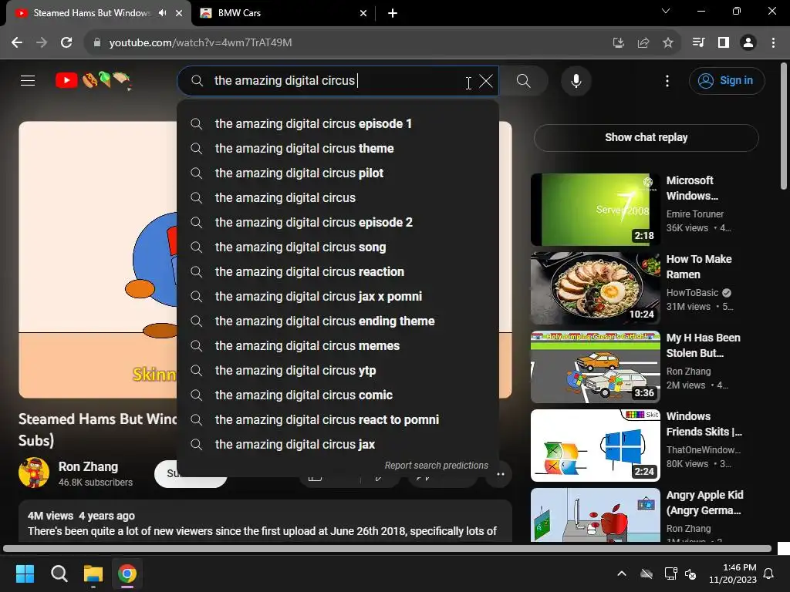
Task: Close the Steamed Hams tab
Action: (179, 13)
